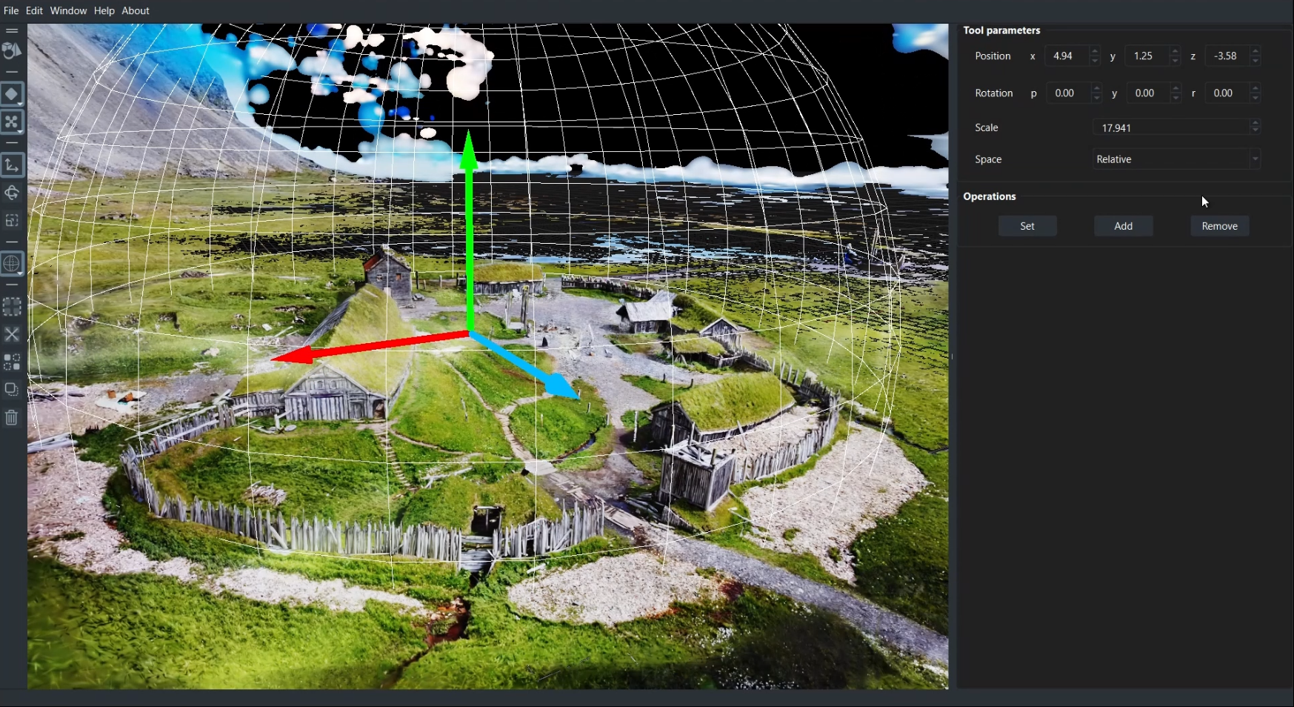Viewport: 1294px width, 707px height.
Task: Select the four-dot cross tool
Action: [12, 122]
